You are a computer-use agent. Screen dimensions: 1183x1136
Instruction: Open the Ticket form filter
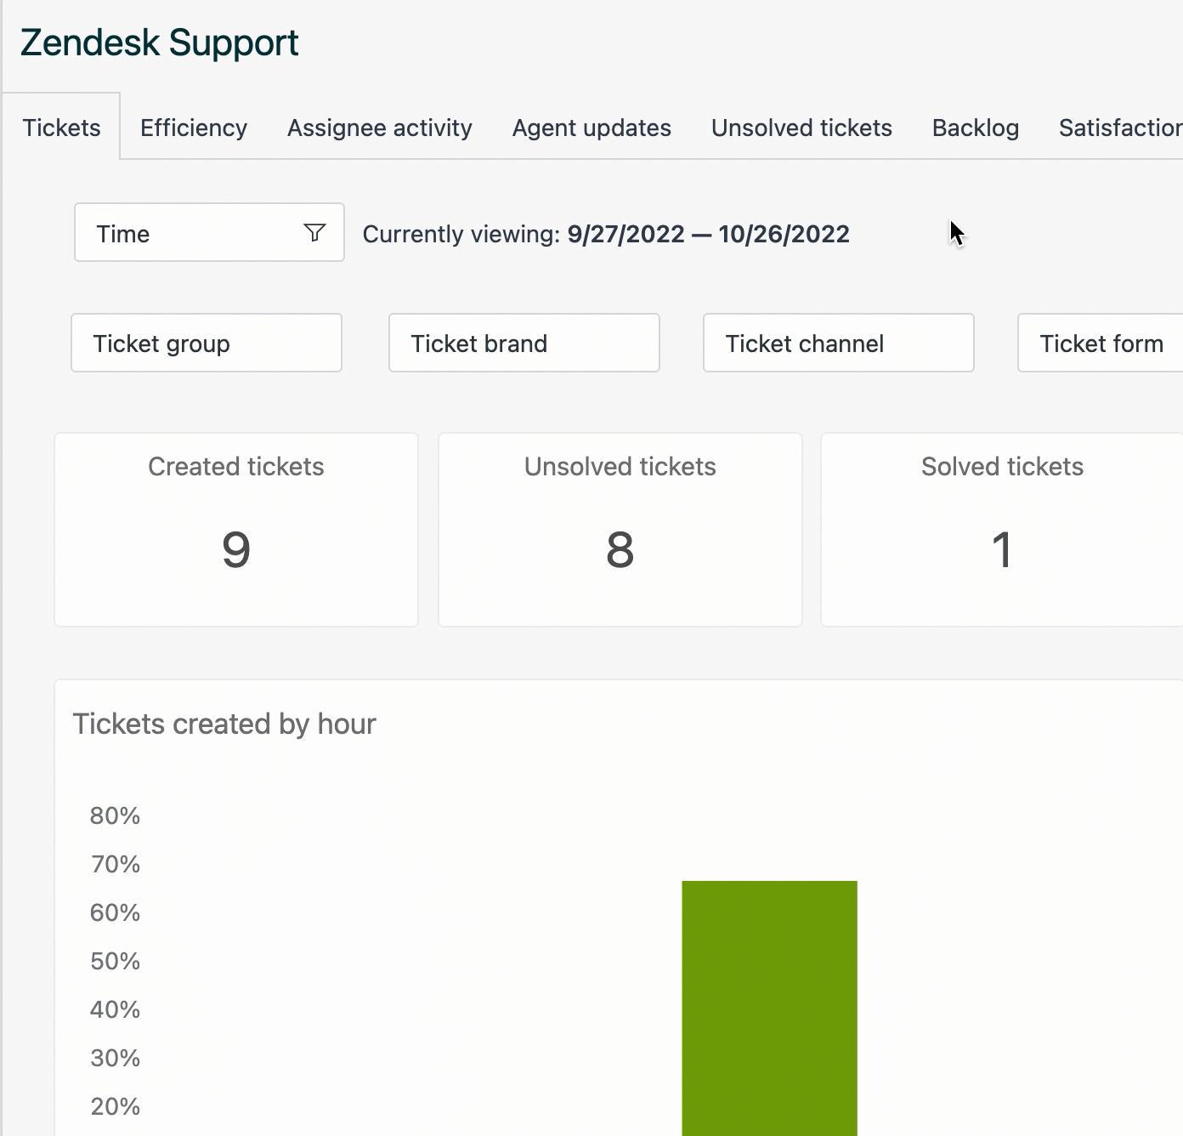[x=1100, y=344]
